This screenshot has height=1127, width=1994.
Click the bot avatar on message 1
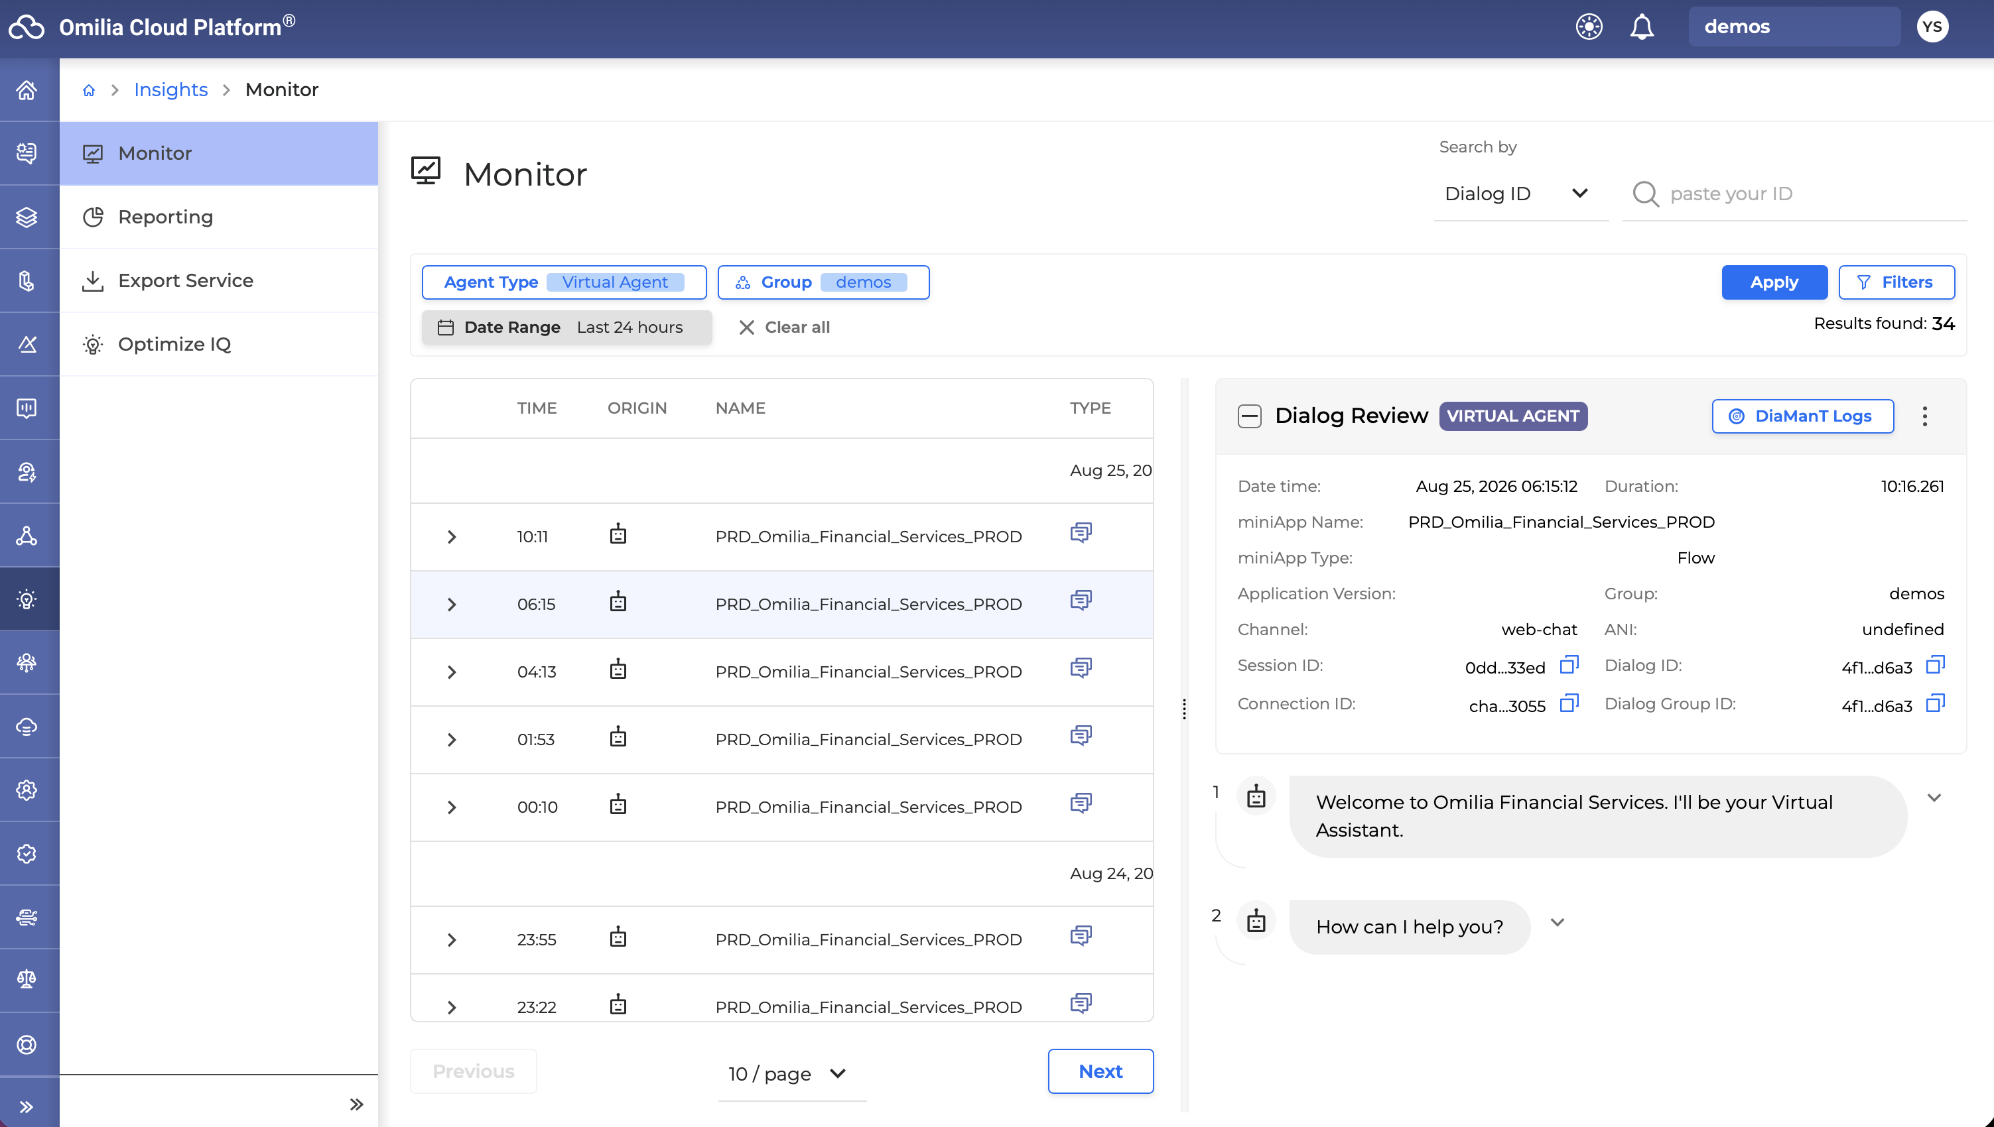[x=1255, y=796]
